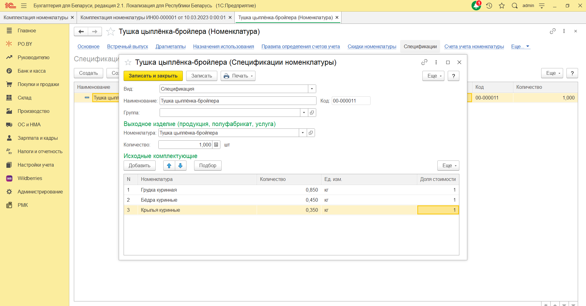Switch to Комплектация номенклатуры tab
This screenshot has height=306, width=586.
pos(36,18)
